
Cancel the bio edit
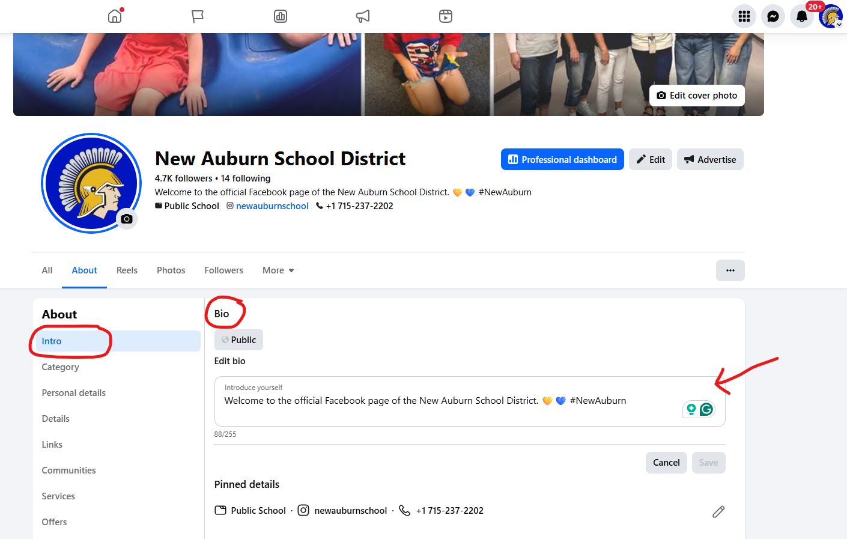[666, 463]
